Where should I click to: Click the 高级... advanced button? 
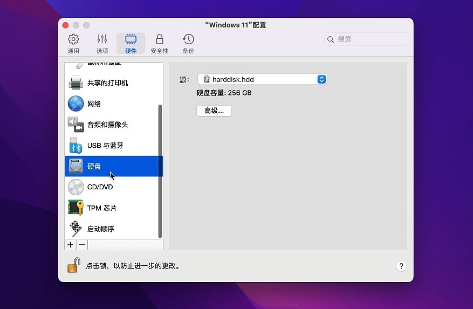[214, 111]
